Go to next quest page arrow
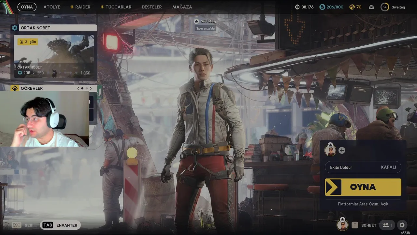 pyautogui.click(x=91, y=88)
